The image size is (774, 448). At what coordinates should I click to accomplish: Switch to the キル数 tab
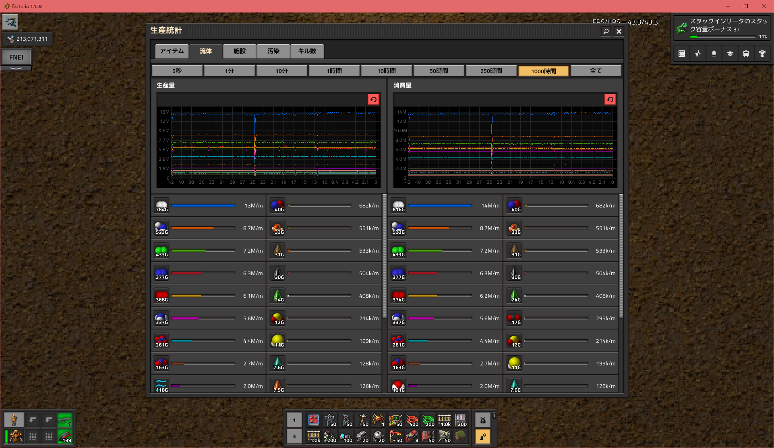[307, 51]
